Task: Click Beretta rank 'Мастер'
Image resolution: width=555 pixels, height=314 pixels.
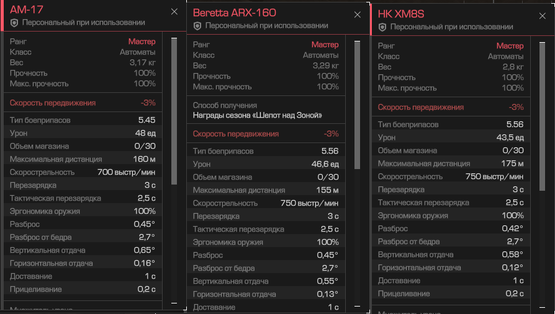Action: click(x=325, y=45)
